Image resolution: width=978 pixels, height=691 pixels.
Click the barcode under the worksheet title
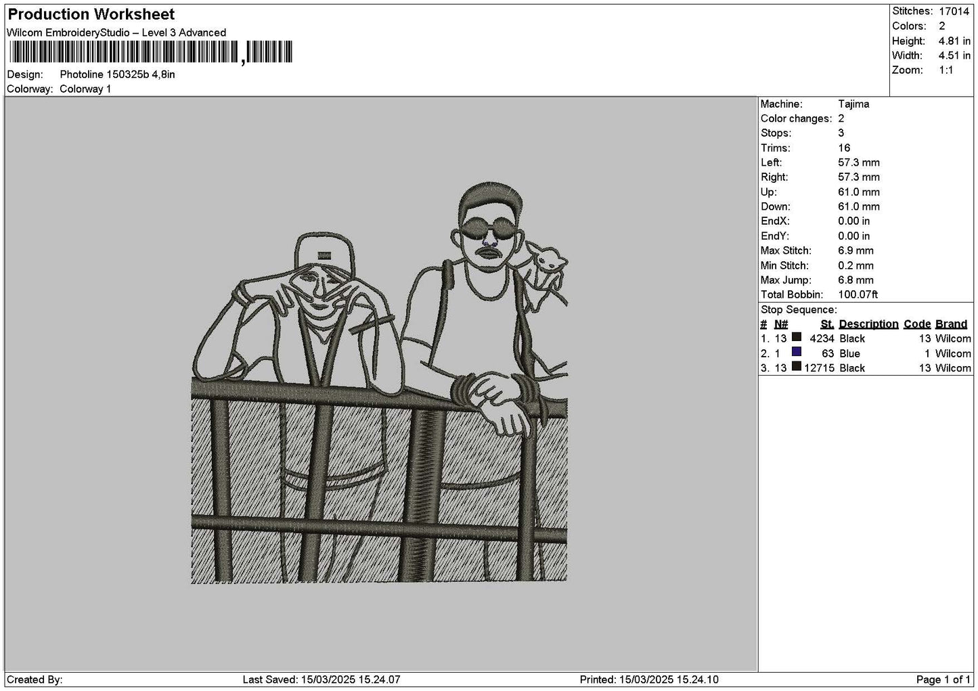coord(150,52)
